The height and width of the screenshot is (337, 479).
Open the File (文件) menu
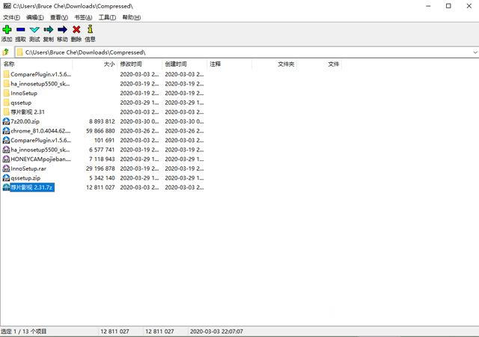pyautogui.click(x=11, y=17)
